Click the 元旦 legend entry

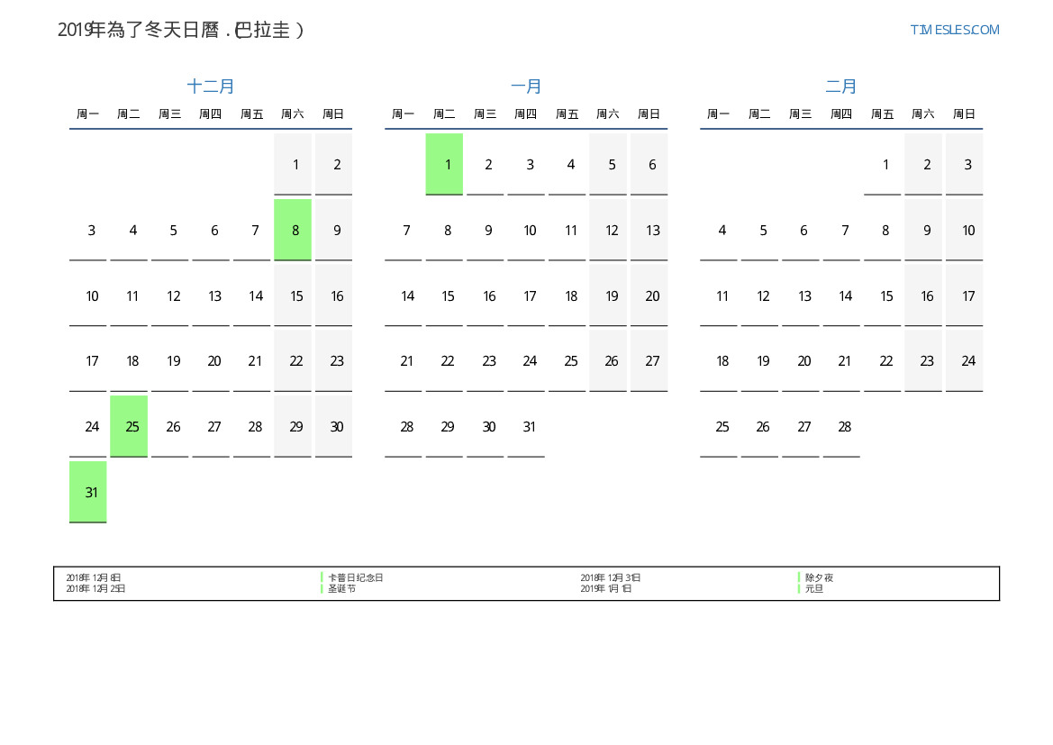813,589
